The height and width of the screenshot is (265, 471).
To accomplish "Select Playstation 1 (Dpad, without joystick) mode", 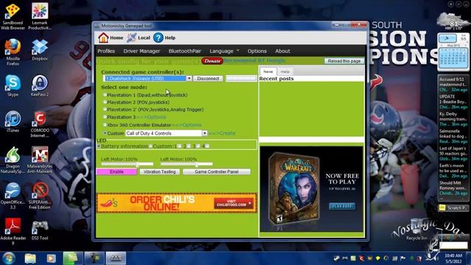I will (x=105, y=95).
